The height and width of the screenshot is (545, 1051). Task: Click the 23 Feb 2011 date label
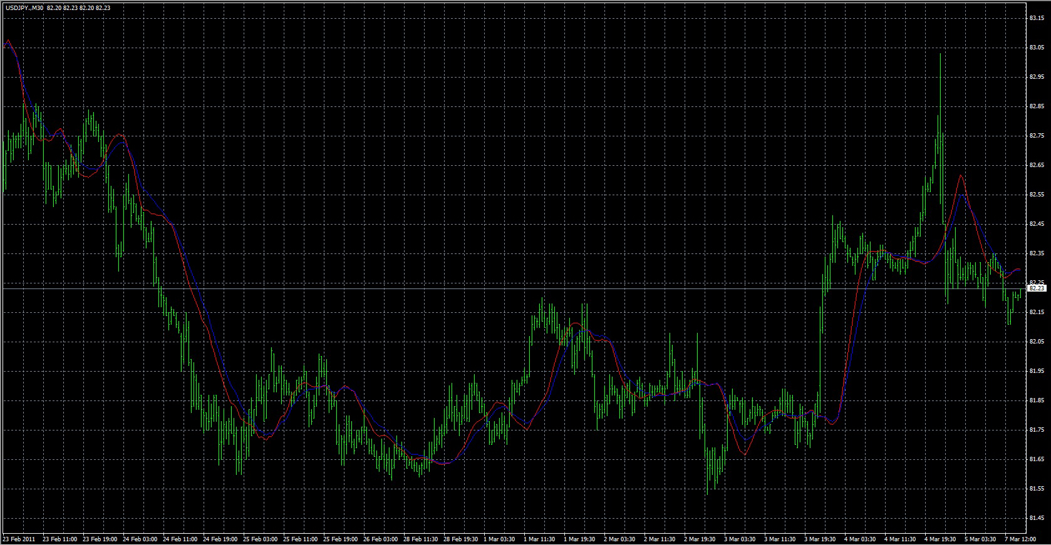[19, 539]
